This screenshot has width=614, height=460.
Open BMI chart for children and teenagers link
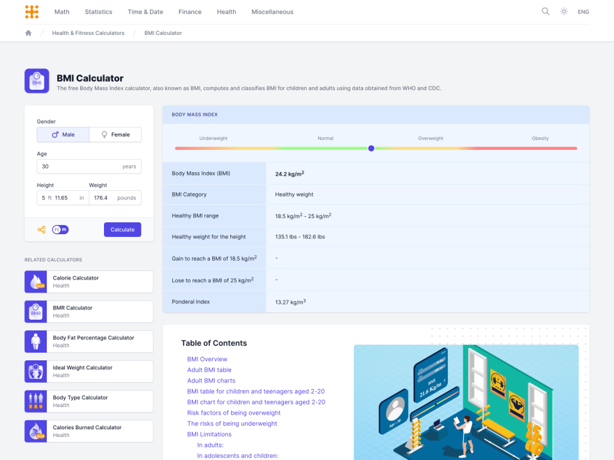(x=256, y=402)
